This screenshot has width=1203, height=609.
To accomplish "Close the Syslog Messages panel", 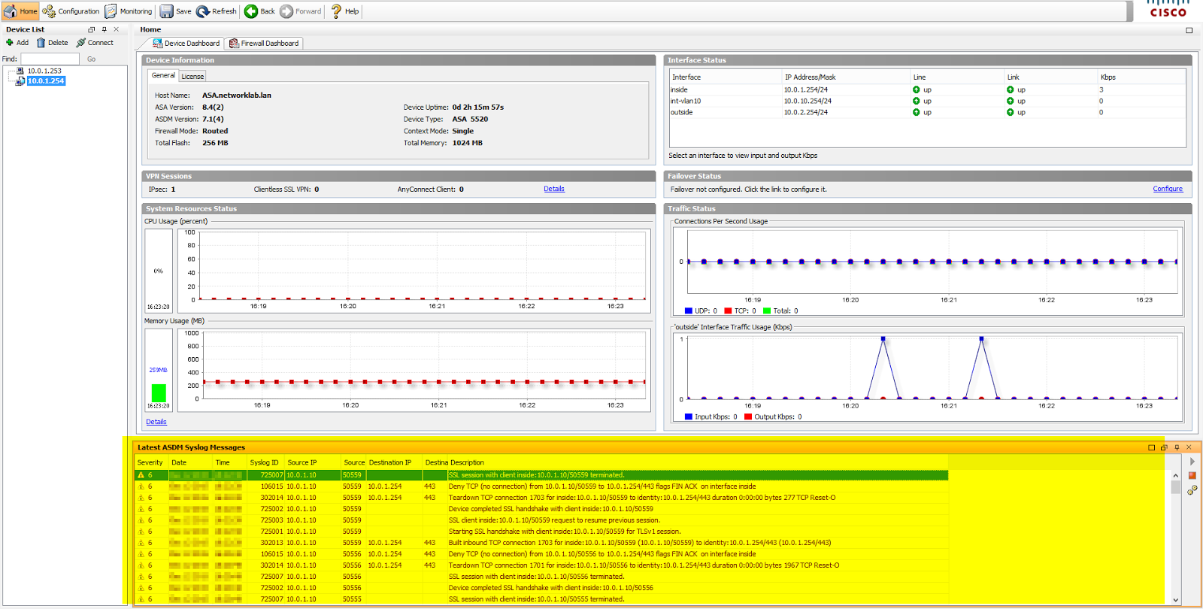I will 1189,448.
